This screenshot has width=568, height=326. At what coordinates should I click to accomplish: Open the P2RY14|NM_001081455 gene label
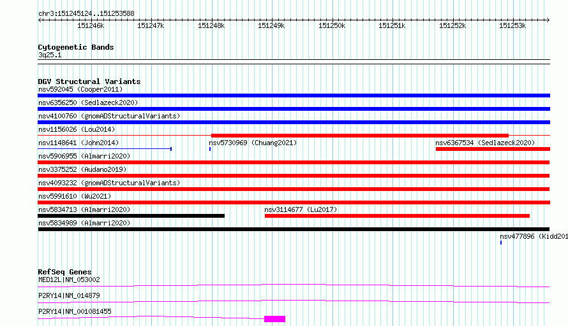(x=75, y=311)
